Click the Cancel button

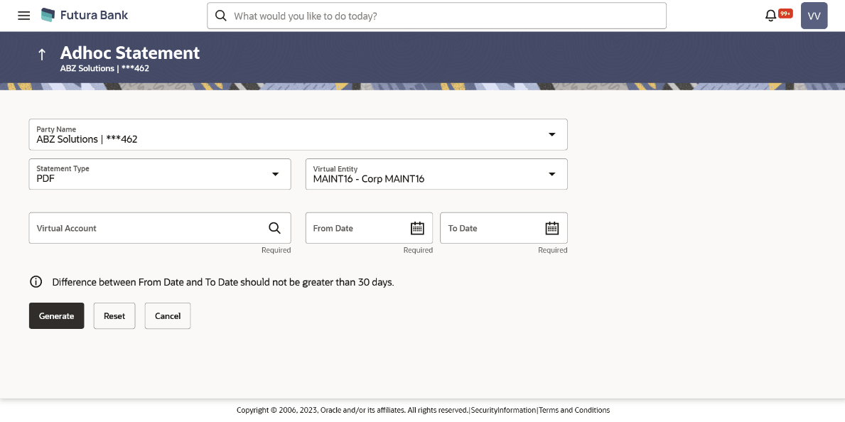click(168, 316)
